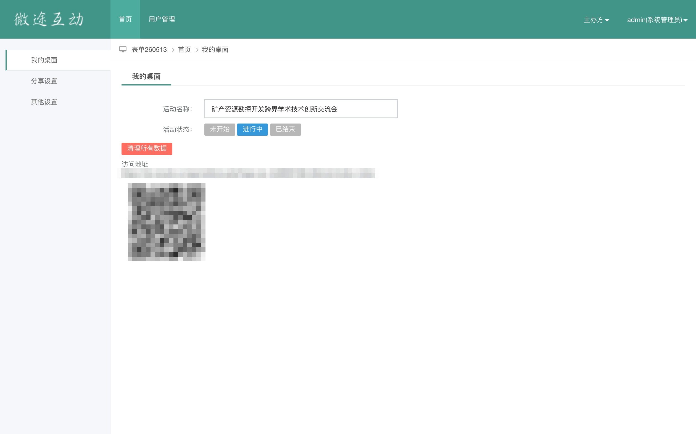Select 我的桌面 in the sidebar
This screenshot has width=696, height=434.
(58, 60)
